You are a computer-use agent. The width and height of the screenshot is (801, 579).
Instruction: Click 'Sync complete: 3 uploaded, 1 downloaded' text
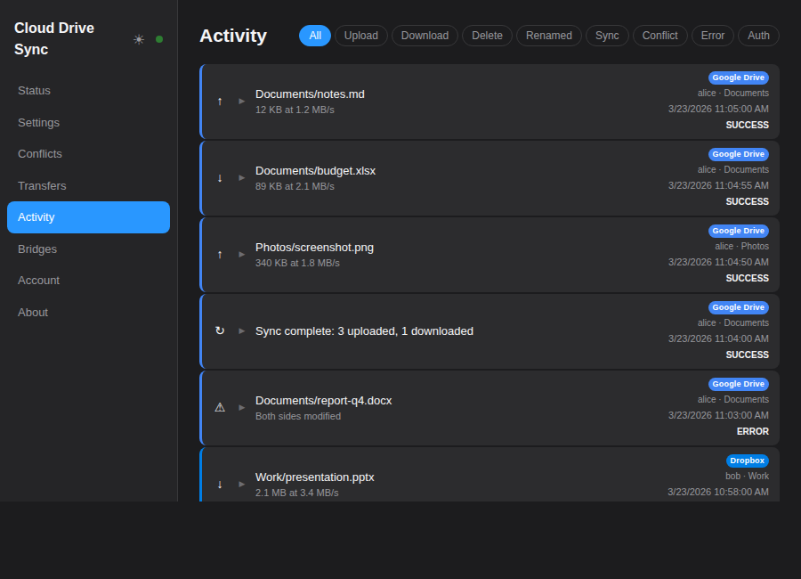point(364,331)
